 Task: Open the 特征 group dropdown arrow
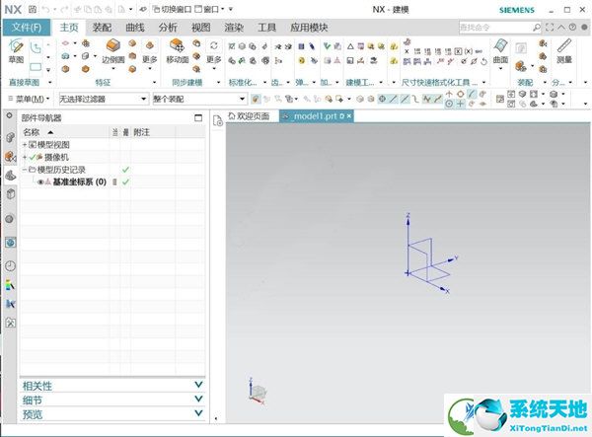[x=155, y=82]
